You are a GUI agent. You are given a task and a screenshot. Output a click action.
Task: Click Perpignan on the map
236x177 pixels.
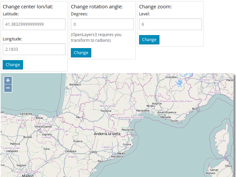coord(128,129)
